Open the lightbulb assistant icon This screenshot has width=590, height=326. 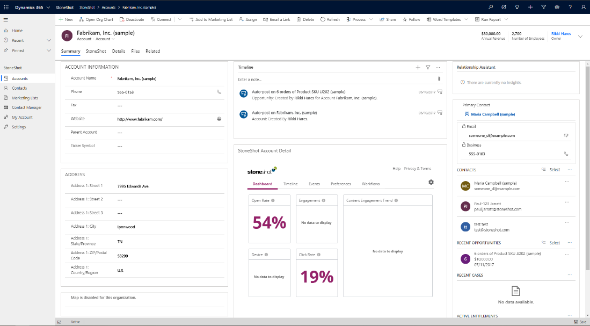pos(517,7)
